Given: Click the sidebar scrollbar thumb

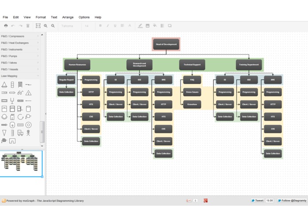Looking at the screenshot, I should (42, 132).
